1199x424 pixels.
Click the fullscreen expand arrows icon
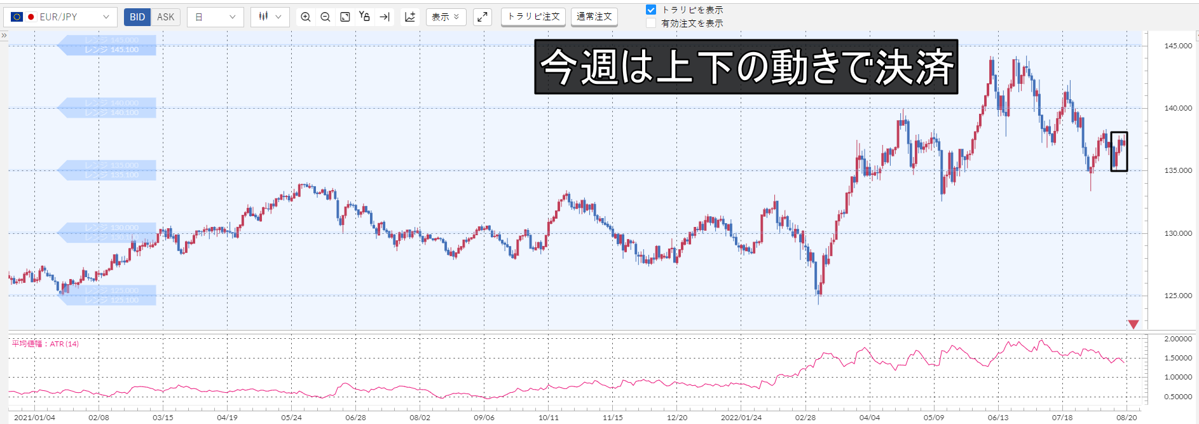tap(483, 17)
